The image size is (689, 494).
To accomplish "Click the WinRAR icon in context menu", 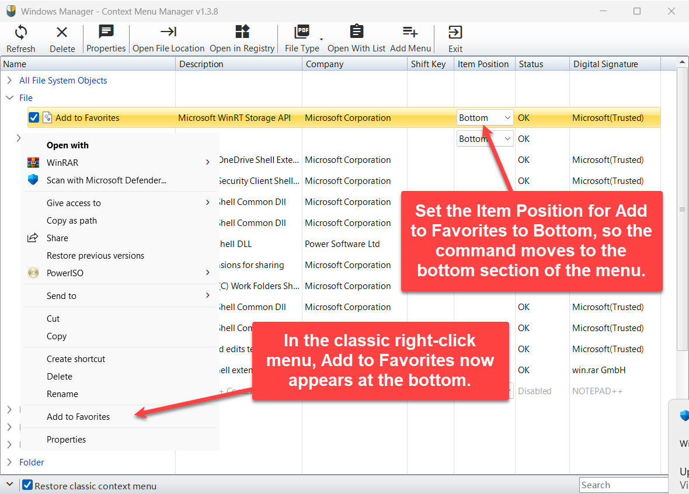I will 33,162.
